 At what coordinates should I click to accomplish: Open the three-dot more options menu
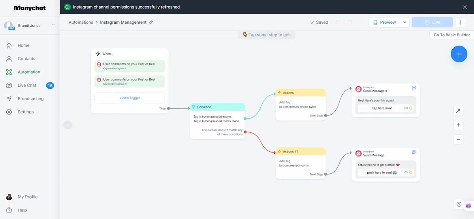(x=460, y=22)
